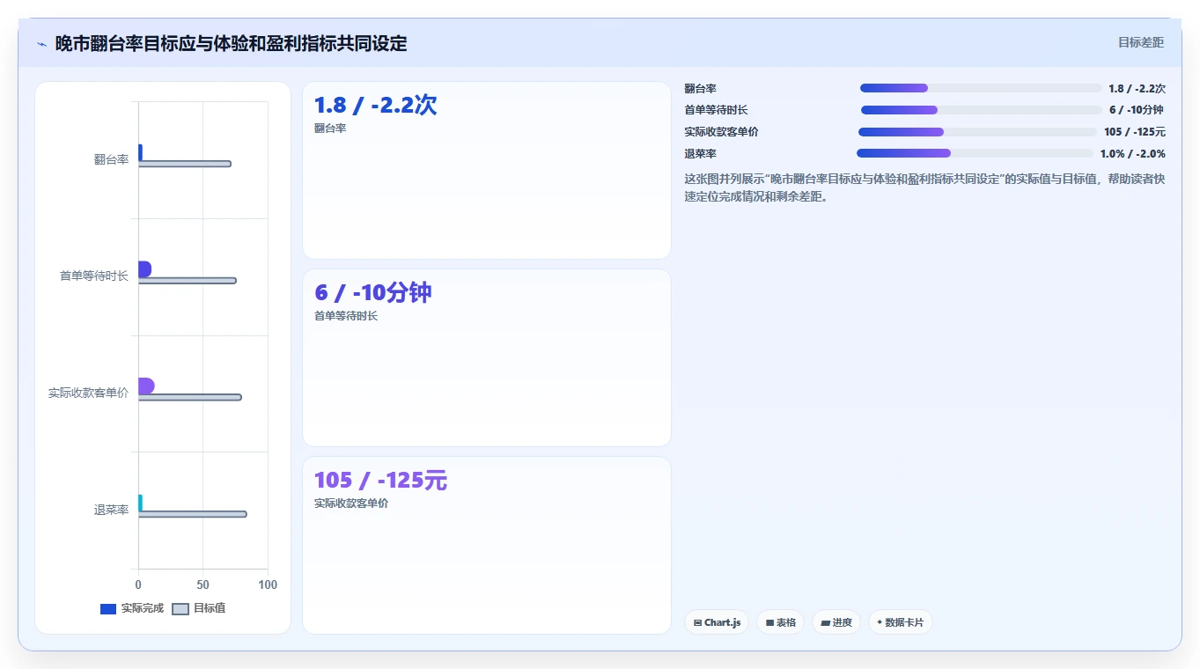Screen dimensions: 1200x669
Task: Click the 105 / -125元 value in progress list
Action: tap(1134, 132)
